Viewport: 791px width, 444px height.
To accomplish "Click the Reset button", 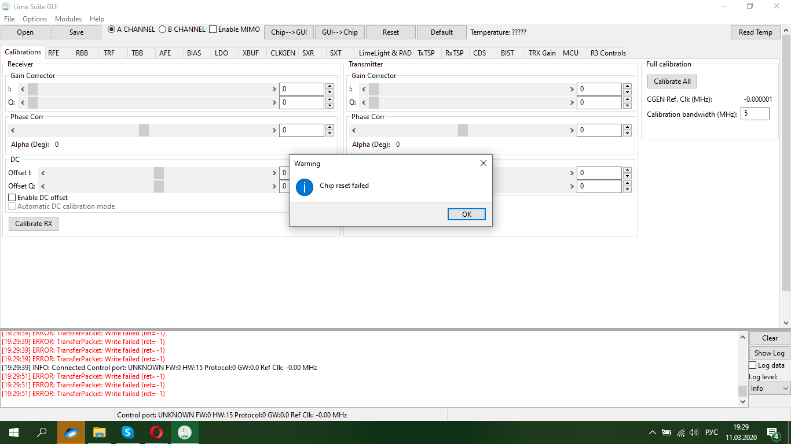I will pos(391,32).
